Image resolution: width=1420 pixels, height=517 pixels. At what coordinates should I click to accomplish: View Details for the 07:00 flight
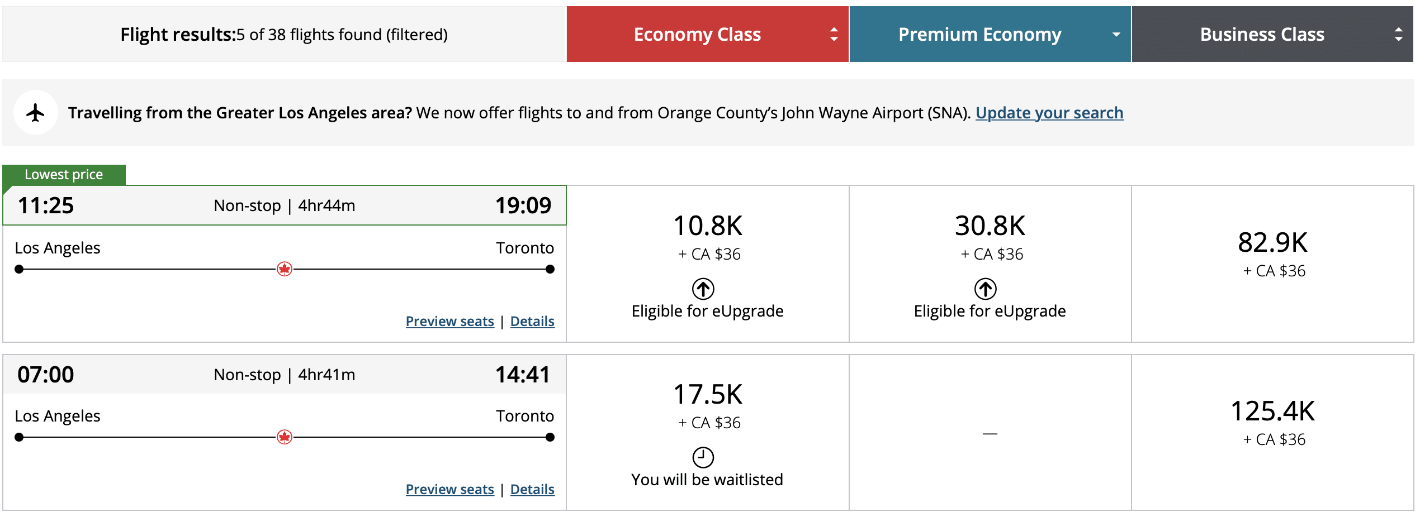pyautogui.click(x=532, y=490)
